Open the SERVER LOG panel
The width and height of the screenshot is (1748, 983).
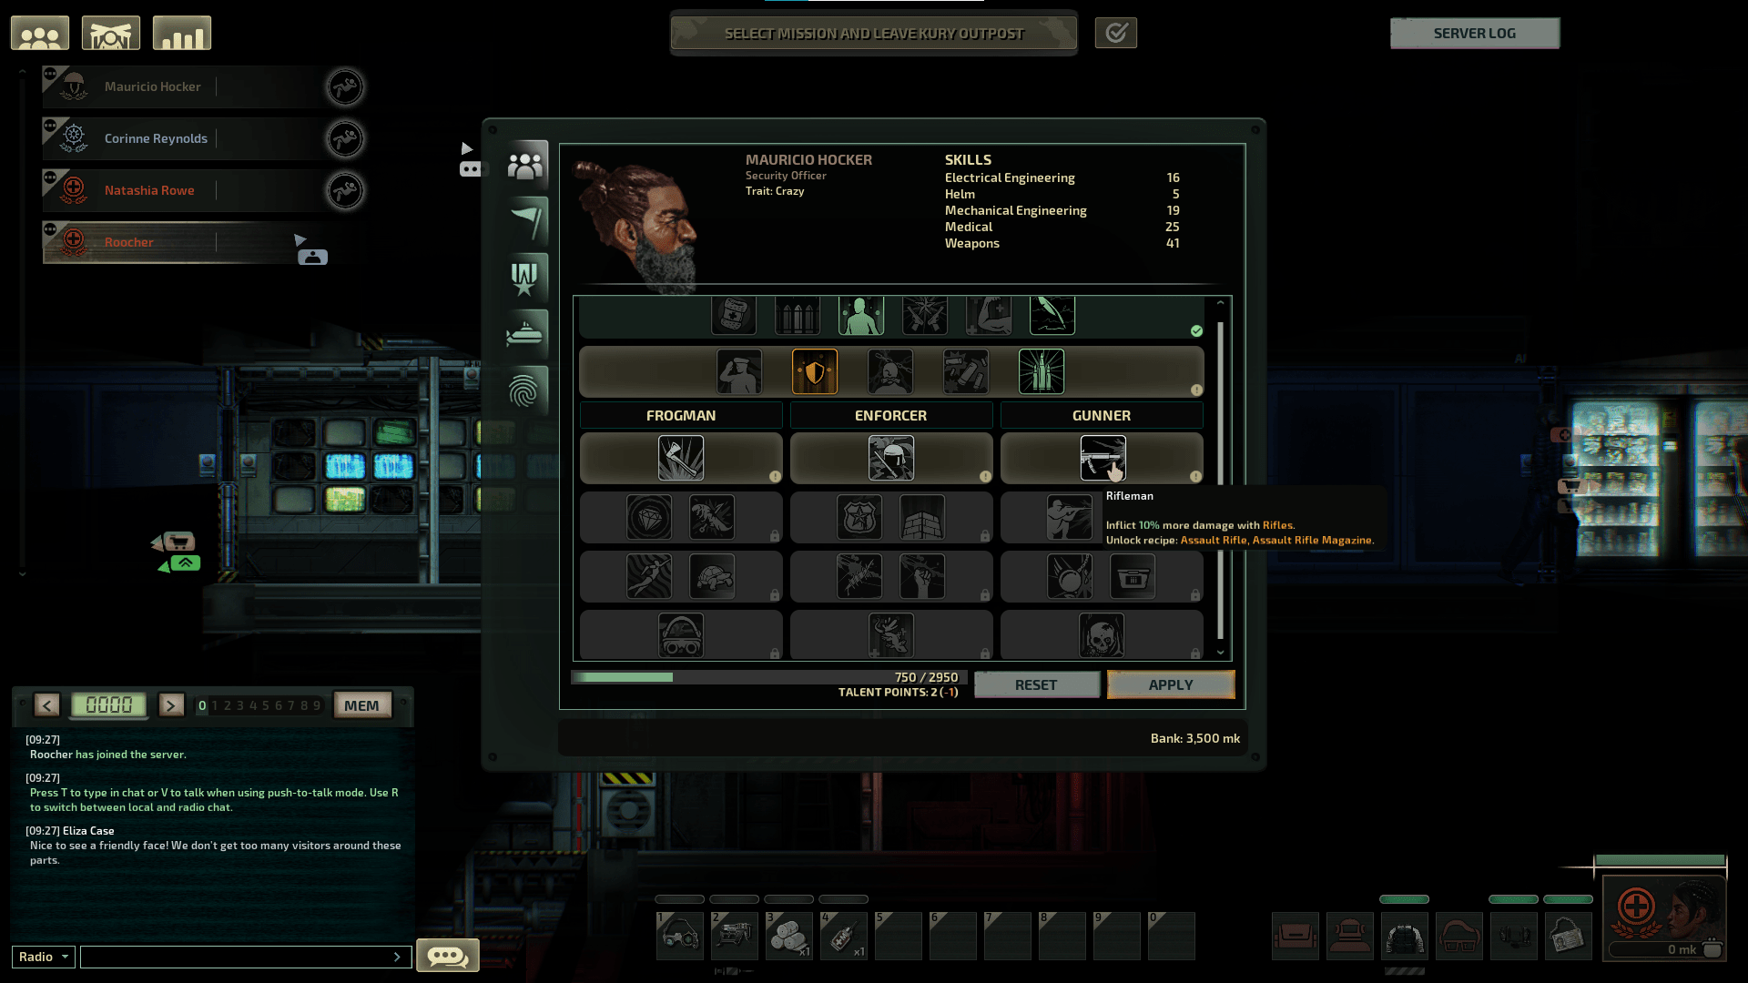(x=1474, y=33)
